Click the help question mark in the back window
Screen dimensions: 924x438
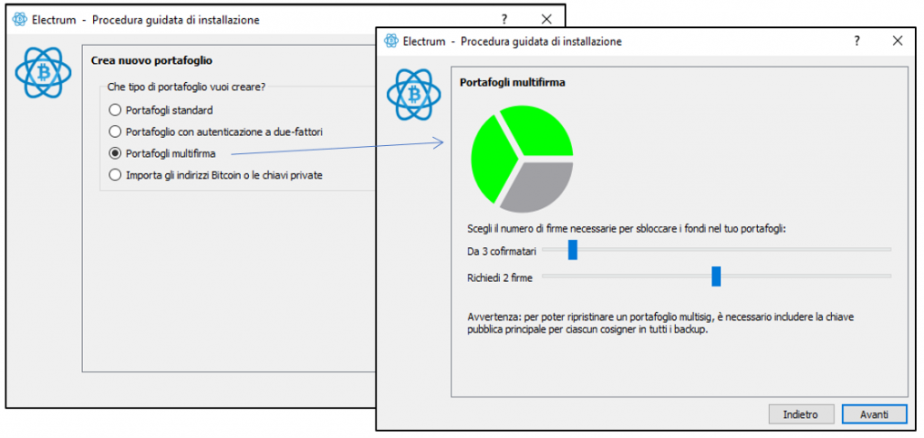[x=504, y=20]
